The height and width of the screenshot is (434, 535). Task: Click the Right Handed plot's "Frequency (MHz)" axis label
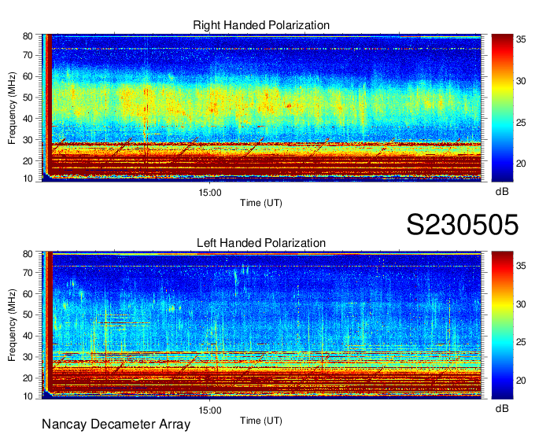pos(12,108)
